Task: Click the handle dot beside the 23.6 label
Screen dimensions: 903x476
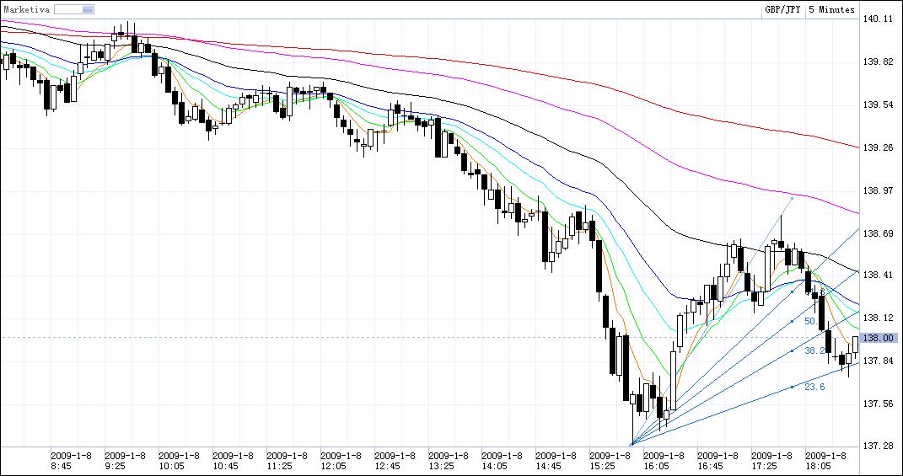Action: coord(793,387)
